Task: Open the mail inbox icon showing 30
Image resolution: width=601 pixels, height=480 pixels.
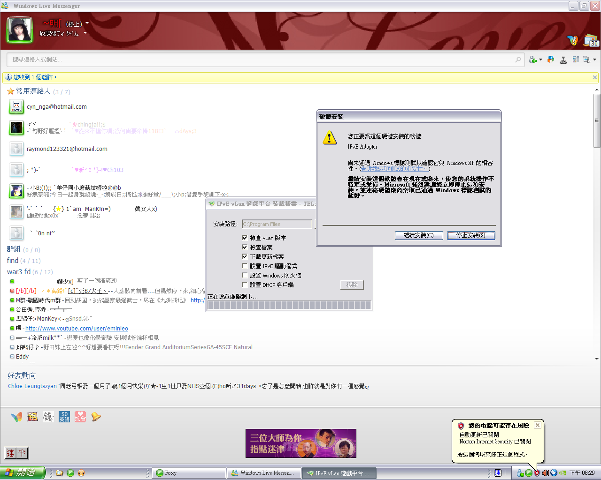Action: (591, 41)
